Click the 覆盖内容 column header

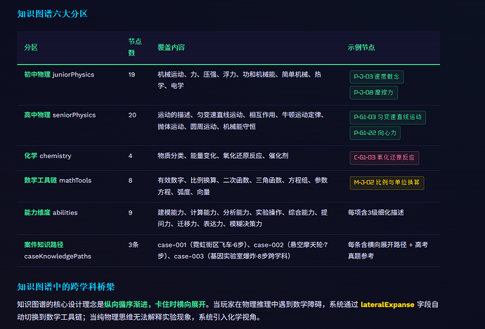tap(171, 47)
